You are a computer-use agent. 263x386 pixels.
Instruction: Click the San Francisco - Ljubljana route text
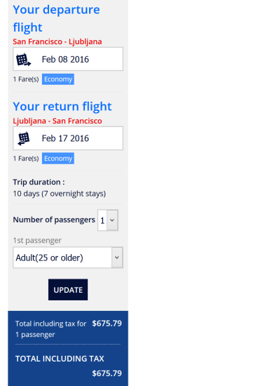coord(58,41)
